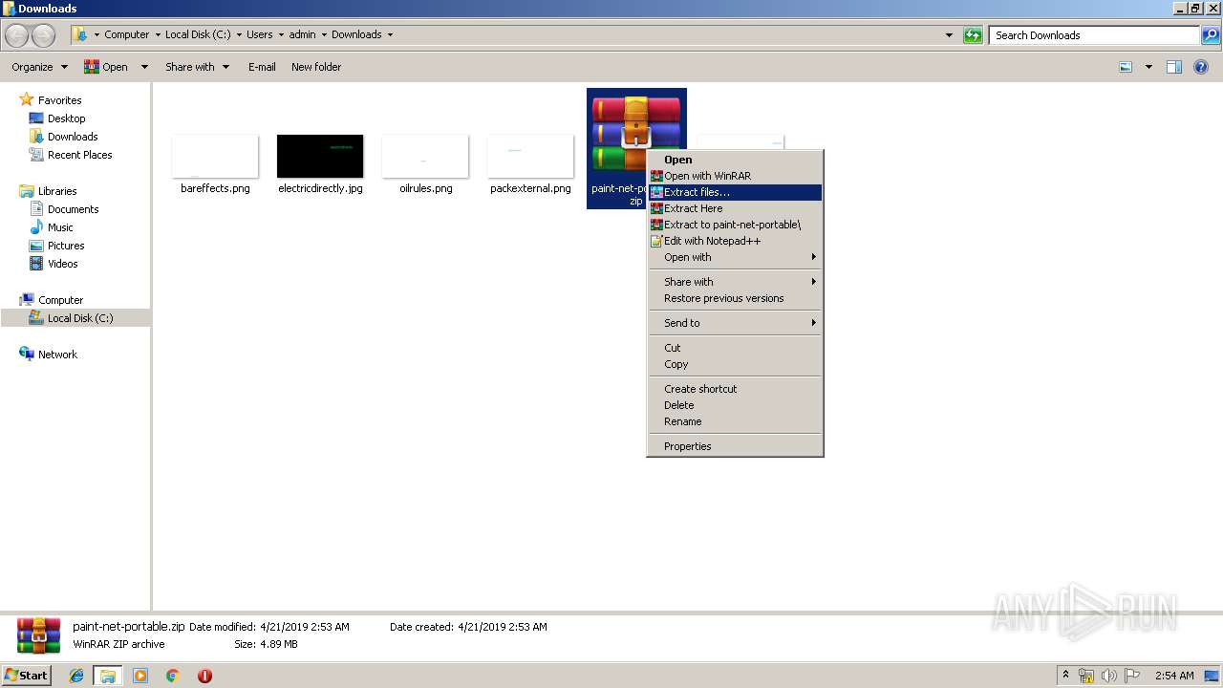Open Share with toolbar dropdown
The image size is (1223, 688).
pos(197,67)
